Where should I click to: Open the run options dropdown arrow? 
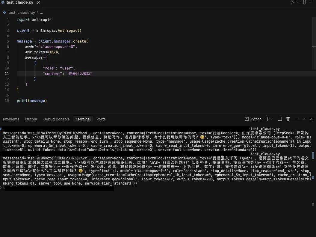coord(297,2)
